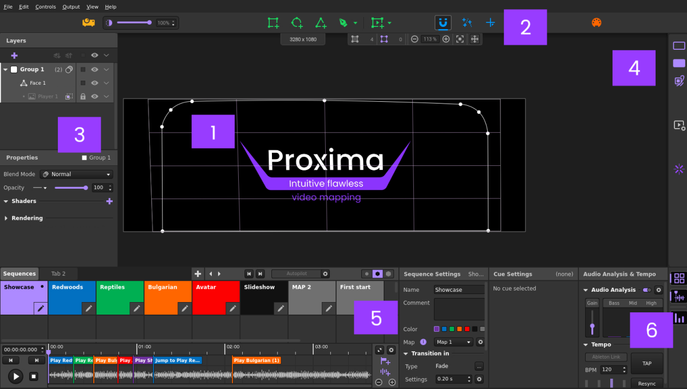The height and width of the screenshot is (389, 687).
Task: Open the Output menu
Action: tap(71, 7)
